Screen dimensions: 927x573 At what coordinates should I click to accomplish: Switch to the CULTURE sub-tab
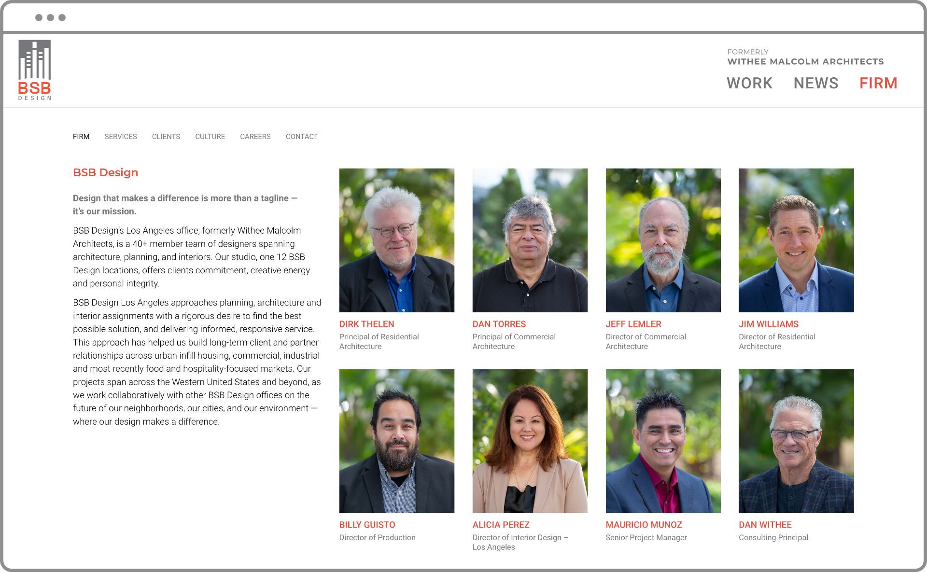pos(210,137)
